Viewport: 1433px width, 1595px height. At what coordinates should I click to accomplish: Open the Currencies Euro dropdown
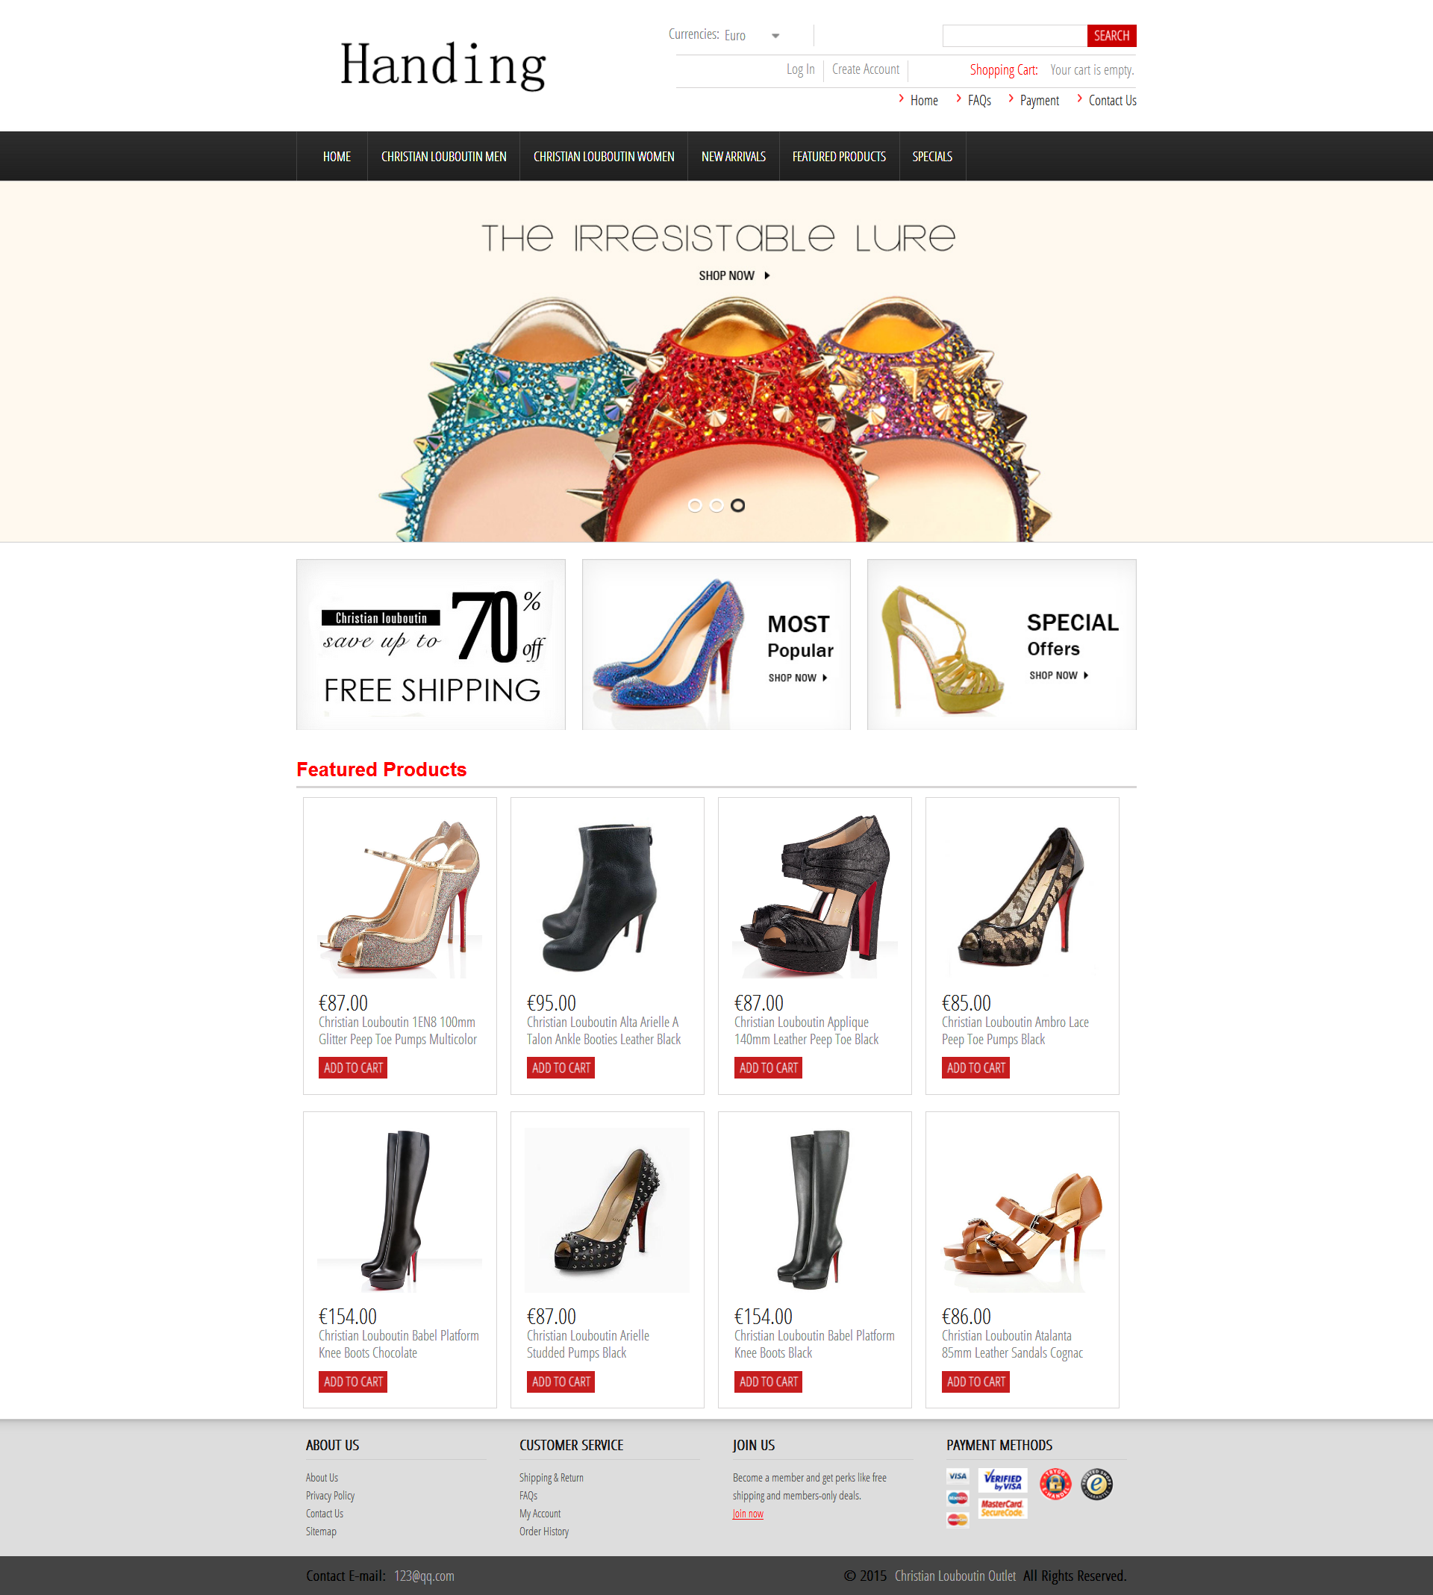[x=752, y=35]
